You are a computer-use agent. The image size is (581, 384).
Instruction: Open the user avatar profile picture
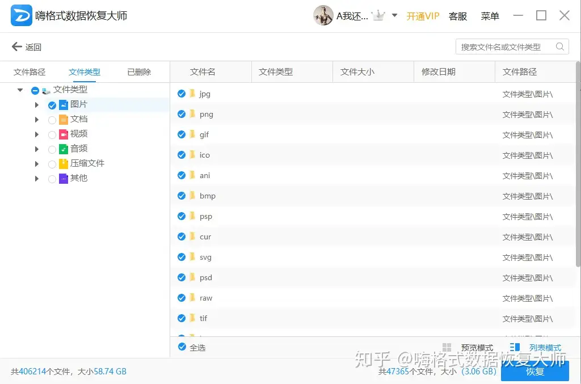click(x=323, y=15)
